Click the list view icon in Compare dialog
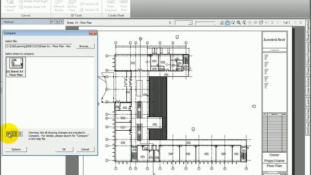The width and height of the screenshot is (311, 175). click(20, 134)
